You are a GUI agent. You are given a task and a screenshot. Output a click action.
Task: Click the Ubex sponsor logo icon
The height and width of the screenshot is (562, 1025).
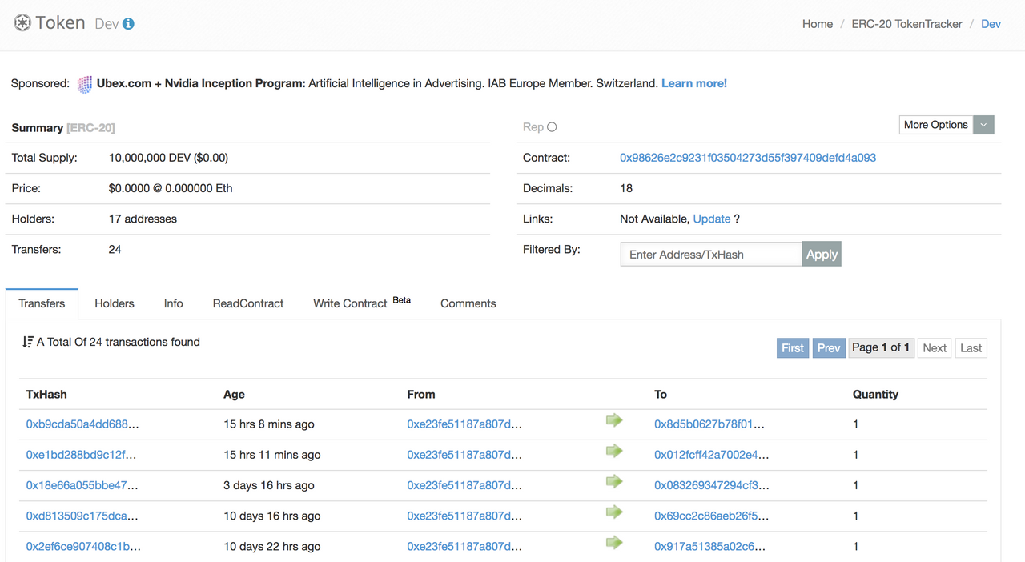coord(85,84)
